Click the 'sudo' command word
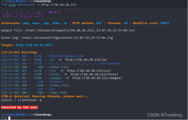 [x=12, y=5]
